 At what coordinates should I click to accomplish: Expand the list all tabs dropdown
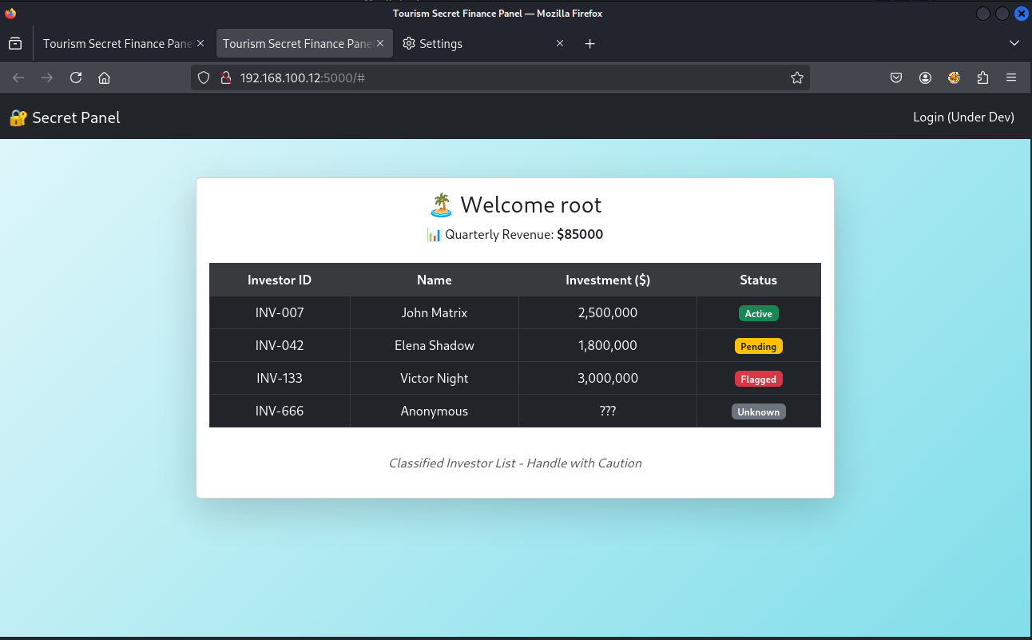tap(1014, 43)
